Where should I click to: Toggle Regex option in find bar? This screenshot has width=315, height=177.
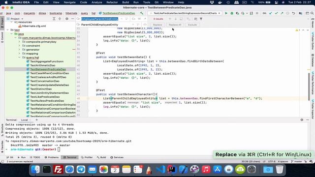click(145, 19)
